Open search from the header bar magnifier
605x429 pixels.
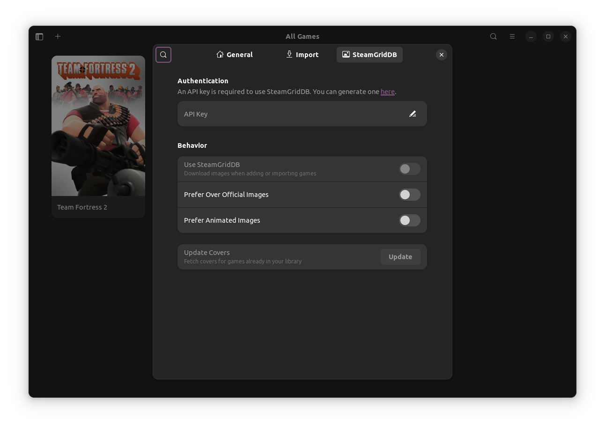tap(493, 36)
